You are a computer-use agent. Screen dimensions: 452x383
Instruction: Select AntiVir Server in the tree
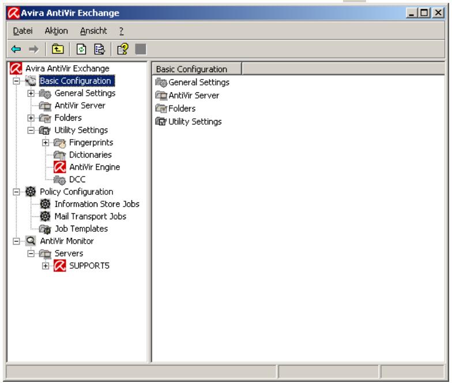[80, 106]
